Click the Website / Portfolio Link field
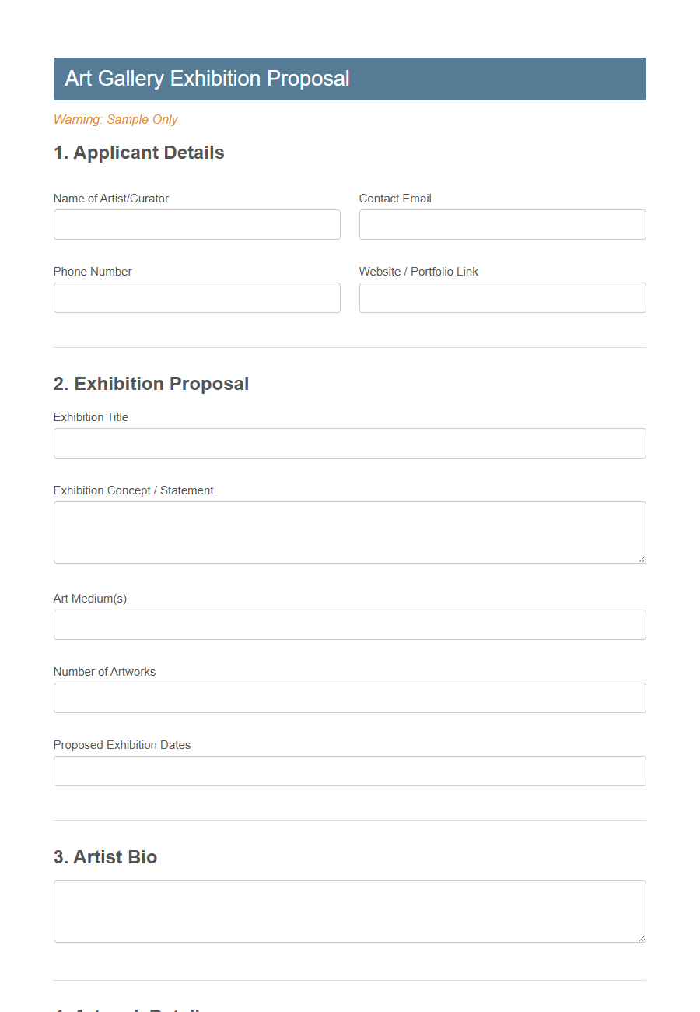 point(502,297)
